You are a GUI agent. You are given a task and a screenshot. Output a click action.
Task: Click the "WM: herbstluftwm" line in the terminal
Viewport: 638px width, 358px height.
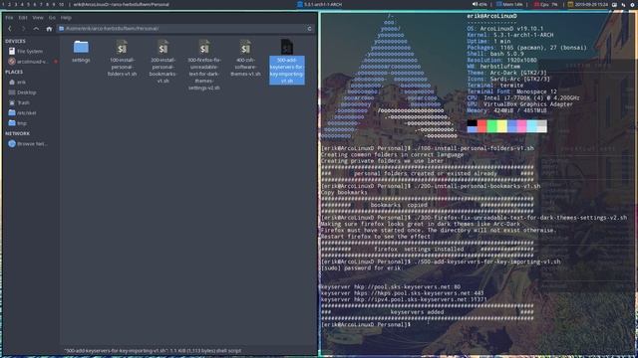493,67
